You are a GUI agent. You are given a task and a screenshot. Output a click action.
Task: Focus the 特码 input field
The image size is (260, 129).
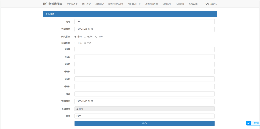[144, 94]
